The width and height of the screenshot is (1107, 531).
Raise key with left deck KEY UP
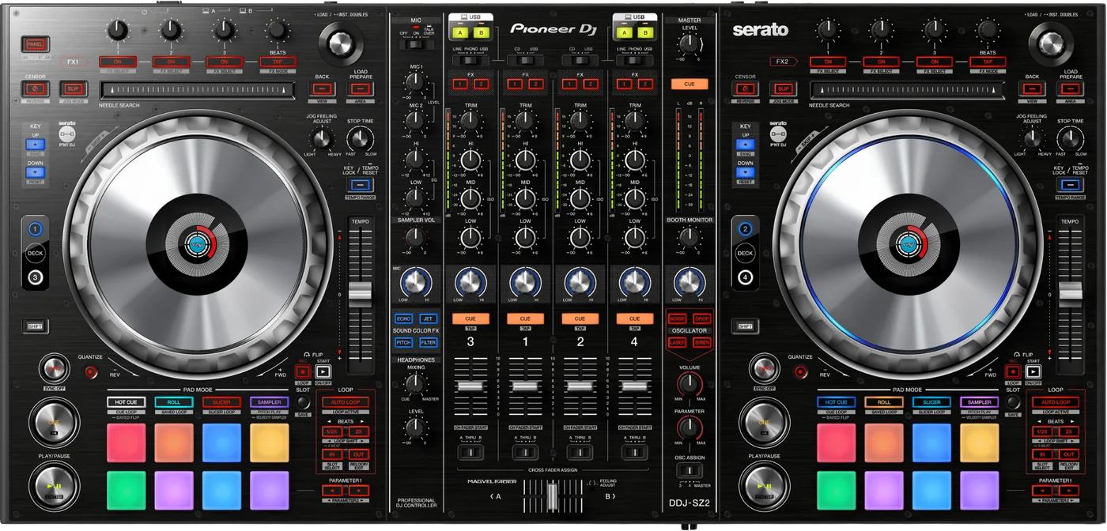tap(36, 145)
